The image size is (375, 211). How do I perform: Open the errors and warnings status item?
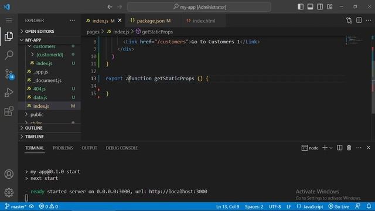point(49,206)
